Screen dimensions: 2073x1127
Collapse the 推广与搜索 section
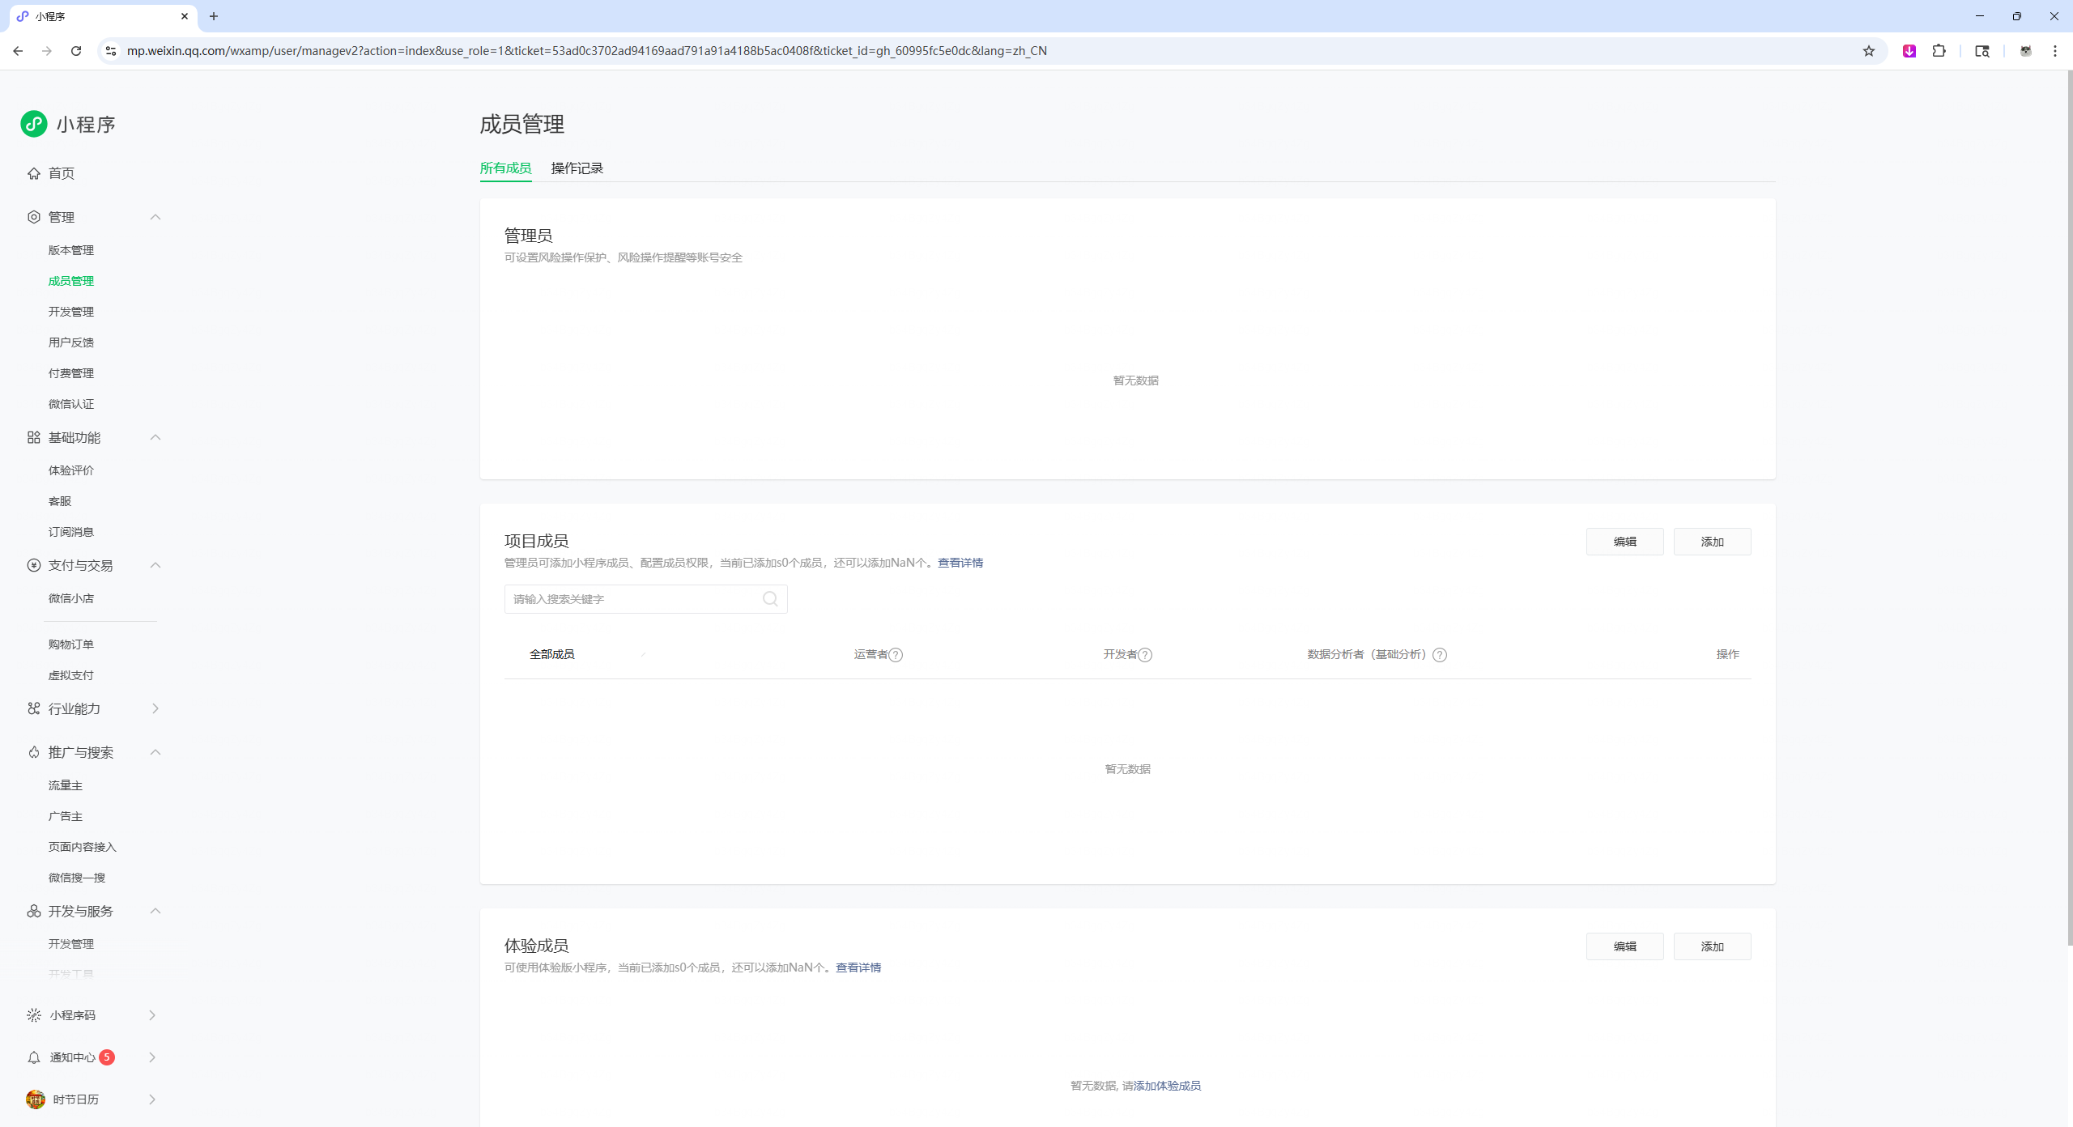pyautogui.click(x=155, y=752)
